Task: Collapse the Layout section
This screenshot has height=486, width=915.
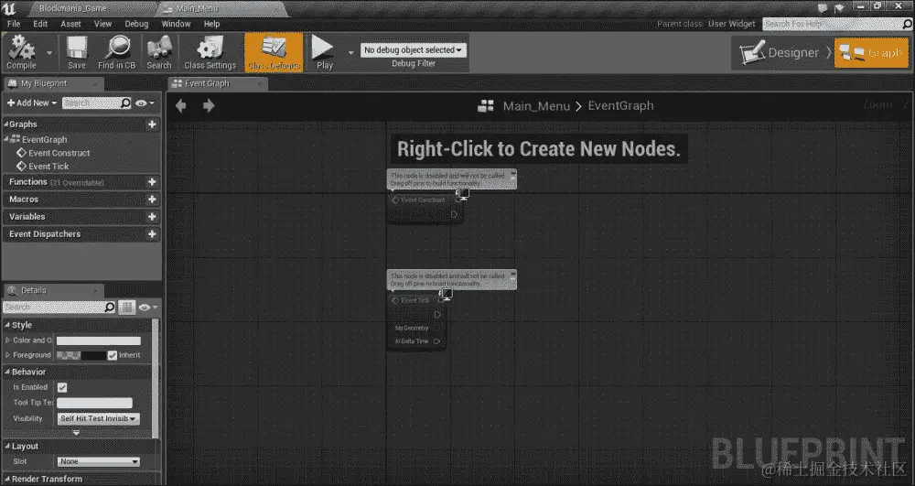Action: tap(7, 447)
